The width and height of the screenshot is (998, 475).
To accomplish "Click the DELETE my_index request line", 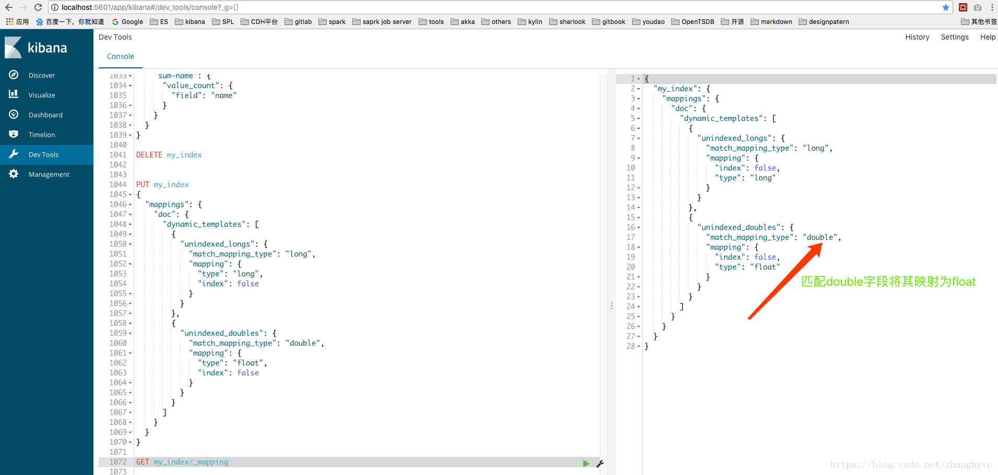I will pos(169,155).
